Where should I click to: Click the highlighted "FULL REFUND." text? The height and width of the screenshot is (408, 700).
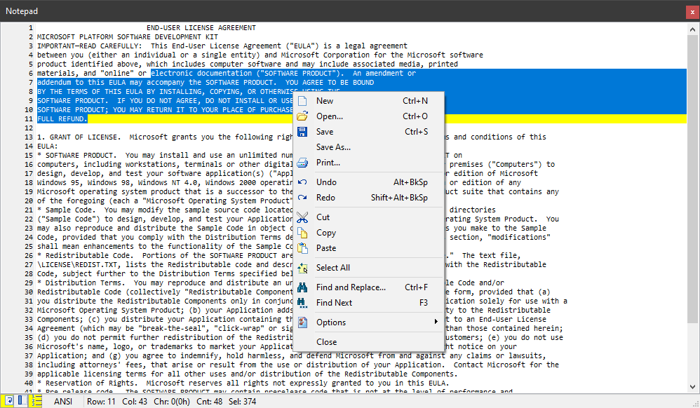62,119
